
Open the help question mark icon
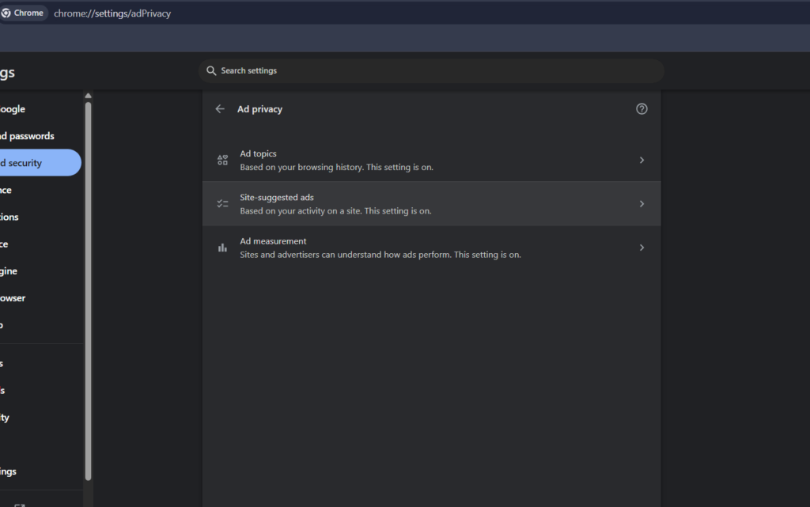[x=642, y=108]
